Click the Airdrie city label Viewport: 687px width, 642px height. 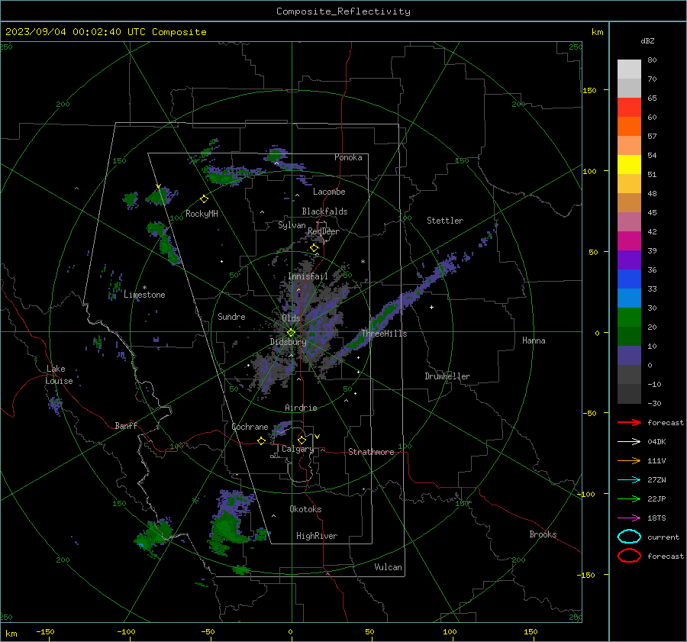301,408
